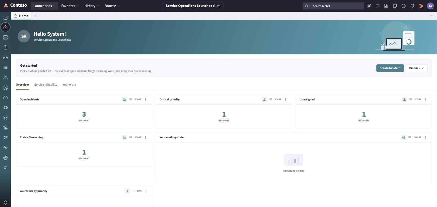Open At risk / breaching options menu
This screenshot has width=437, height=207.
[145, 137]
